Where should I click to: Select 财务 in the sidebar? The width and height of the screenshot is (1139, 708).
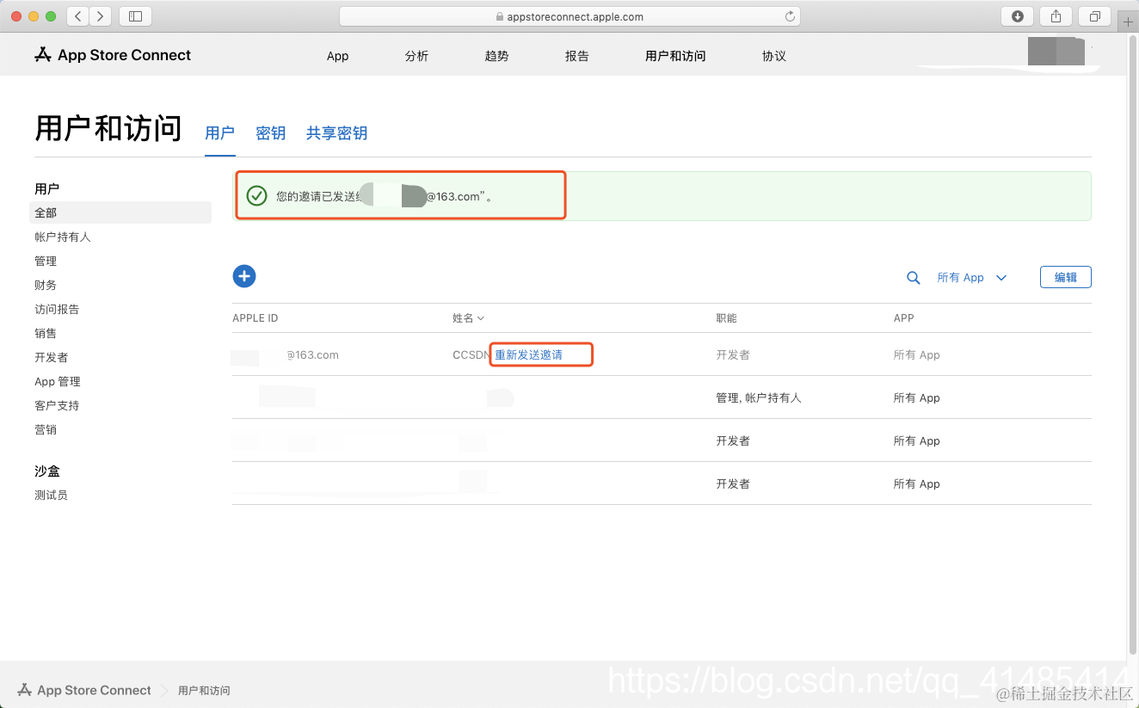(46, 285)
